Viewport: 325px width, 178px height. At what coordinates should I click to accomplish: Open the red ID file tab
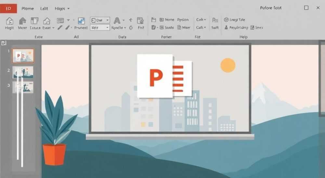tap(8, 8)
